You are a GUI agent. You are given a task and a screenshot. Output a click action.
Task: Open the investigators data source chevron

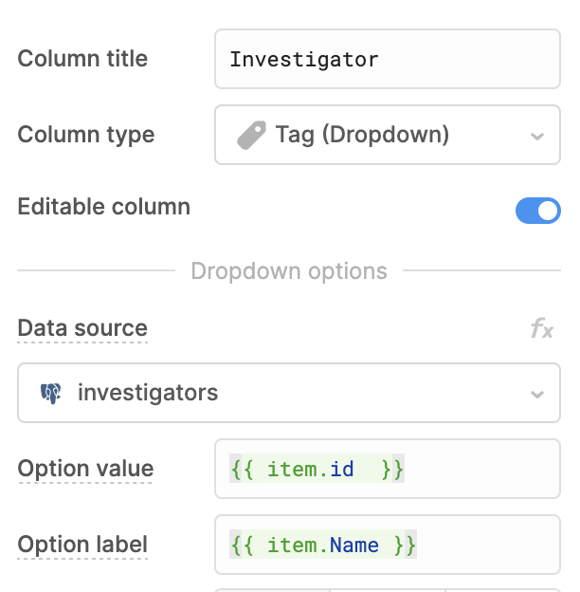[537, 394]
